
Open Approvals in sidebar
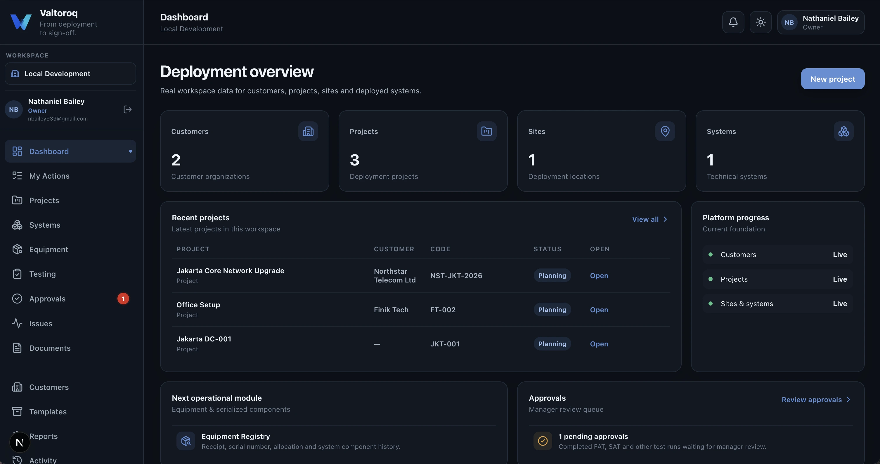click(70, 299)
